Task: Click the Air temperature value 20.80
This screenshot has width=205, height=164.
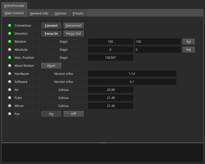Action: [x=111, y=90]
